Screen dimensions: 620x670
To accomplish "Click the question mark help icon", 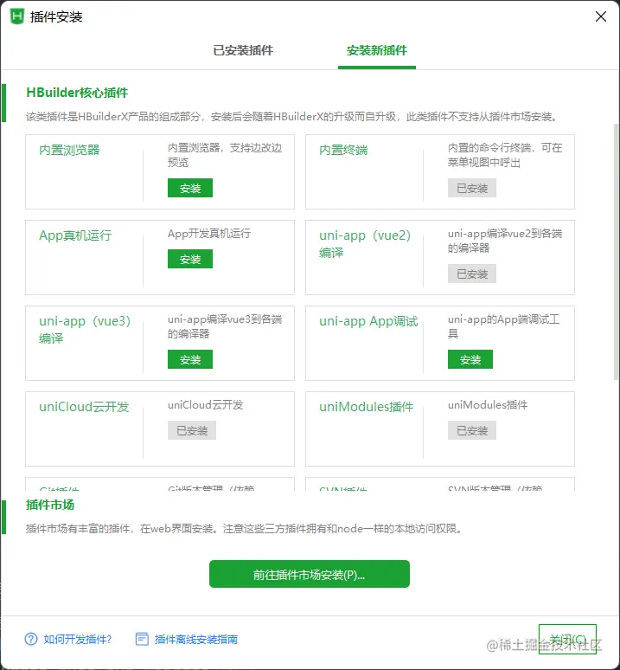I will [31, 639].
